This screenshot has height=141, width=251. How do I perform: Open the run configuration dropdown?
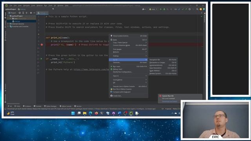(x=153, y=9)
